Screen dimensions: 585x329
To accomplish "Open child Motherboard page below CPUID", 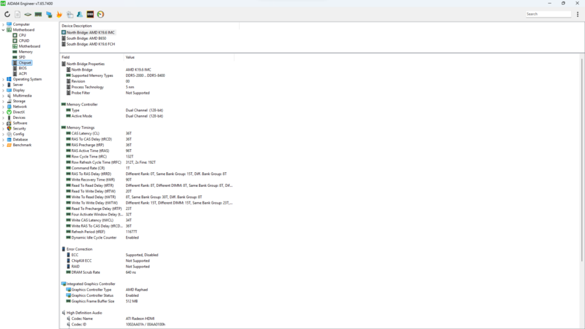I will pyautogui.click(x=29, y=46).
